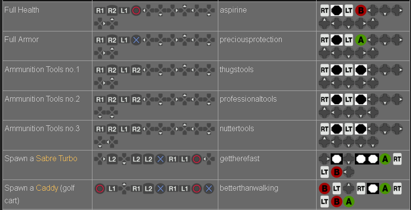Image resolution: width=411 pixels, height=210 pixels.
Task: Click the red Circle icon in Sabre Turbo row
Action: point(197,159)
